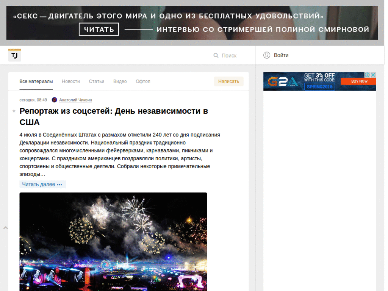Click Анатолий Чиквин's avatar

pos(54,100)
